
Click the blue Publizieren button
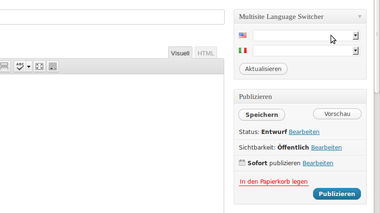pos(337,194)
